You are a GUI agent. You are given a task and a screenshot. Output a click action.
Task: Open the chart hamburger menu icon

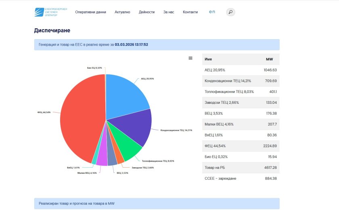(190, 58)
